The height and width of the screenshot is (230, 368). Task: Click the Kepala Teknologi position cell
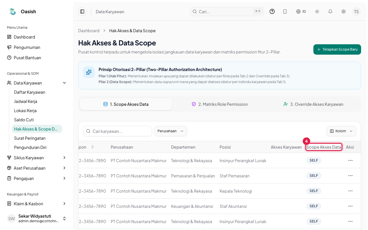(236, 191)
